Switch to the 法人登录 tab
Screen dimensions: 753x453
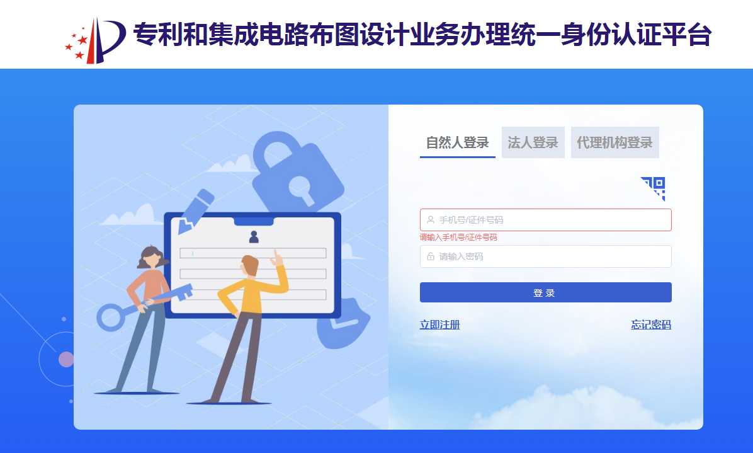(533, 142)
